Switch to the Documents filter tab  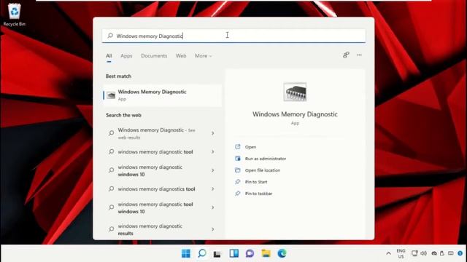(x=154, y=56)
